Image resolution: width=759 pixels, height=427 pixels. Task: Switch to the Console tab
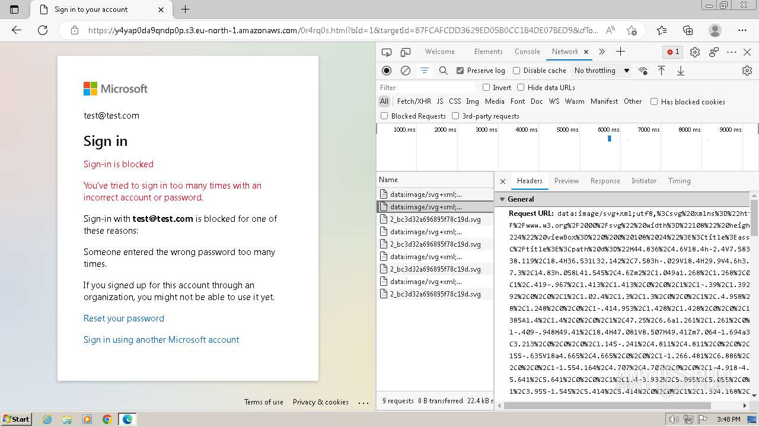click(x=527, y=52)
